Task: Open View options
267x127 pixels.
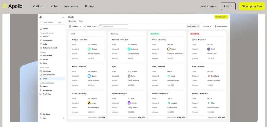Action: (x=221, y=26)
